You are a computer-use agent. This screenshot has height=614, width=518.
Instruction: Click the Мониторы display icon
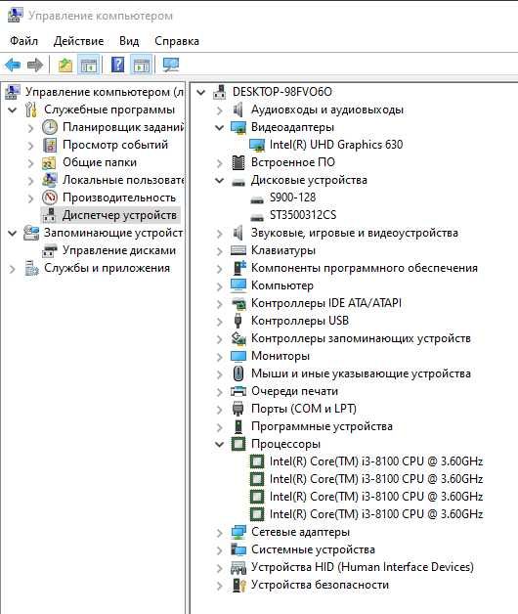[x=238, y=356]
